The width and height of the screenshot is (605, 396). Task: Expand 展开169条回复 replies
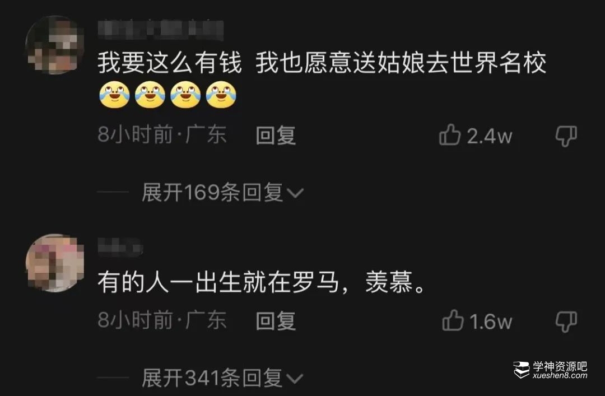coord(222,192)
